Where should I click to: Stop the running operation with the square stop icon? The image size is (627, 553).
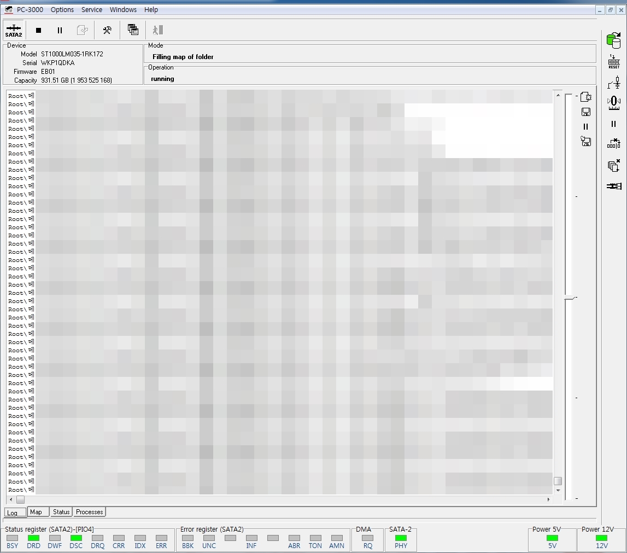(38, 30)
